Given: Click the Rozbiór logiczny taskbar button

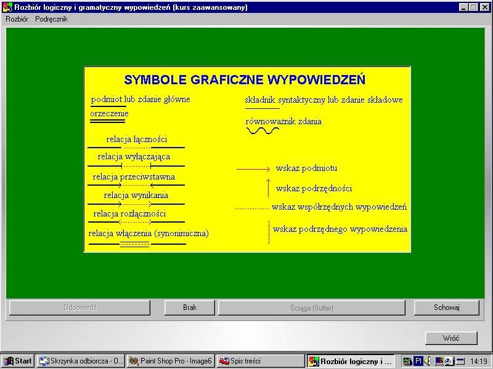Looking at the screenshot, I should (x=351, y=361).
